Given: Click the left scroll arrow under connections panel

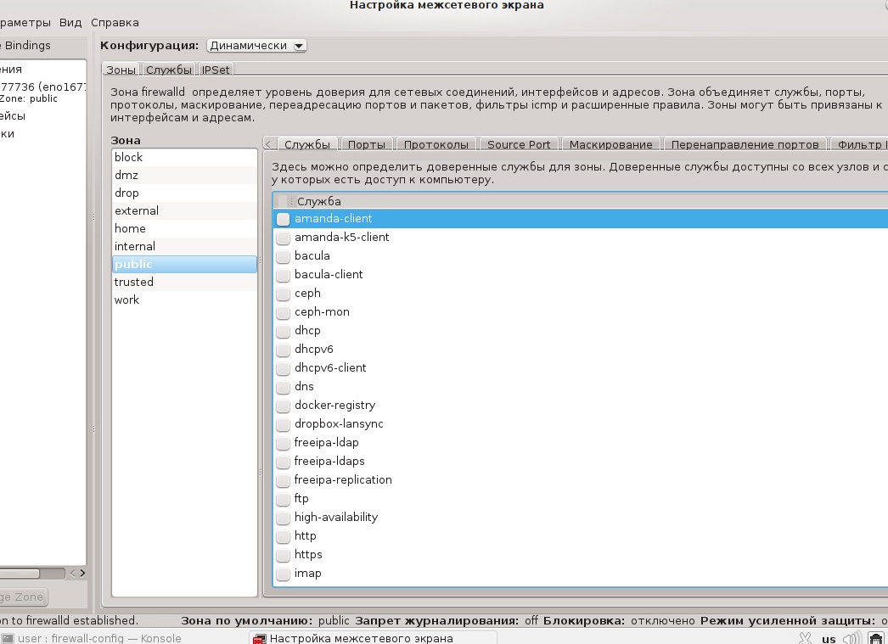Looking at the screenshot, I should (72, 574).
